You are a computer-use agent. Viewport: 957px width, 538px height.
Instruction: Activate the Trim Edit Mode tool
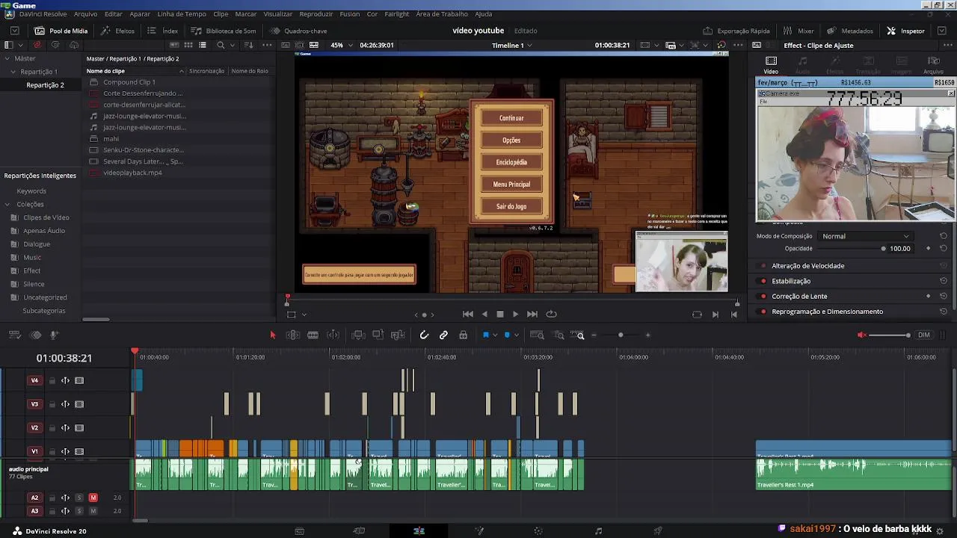pos(293,336)
